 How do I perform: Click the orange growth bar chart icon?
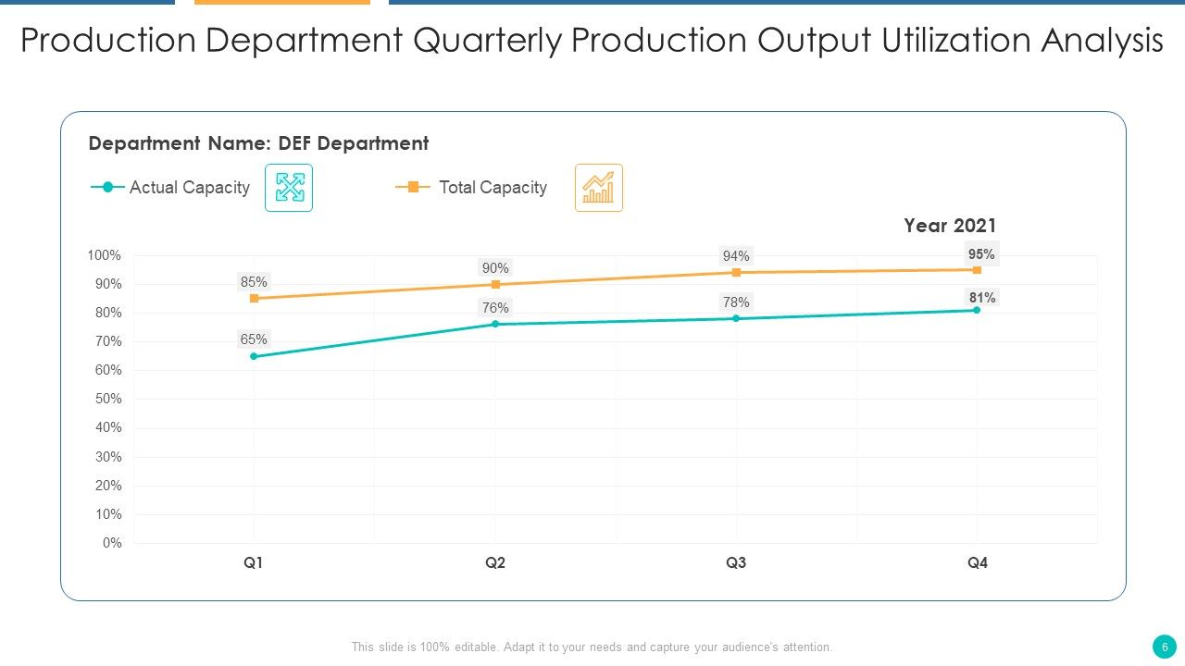point(599,188)
